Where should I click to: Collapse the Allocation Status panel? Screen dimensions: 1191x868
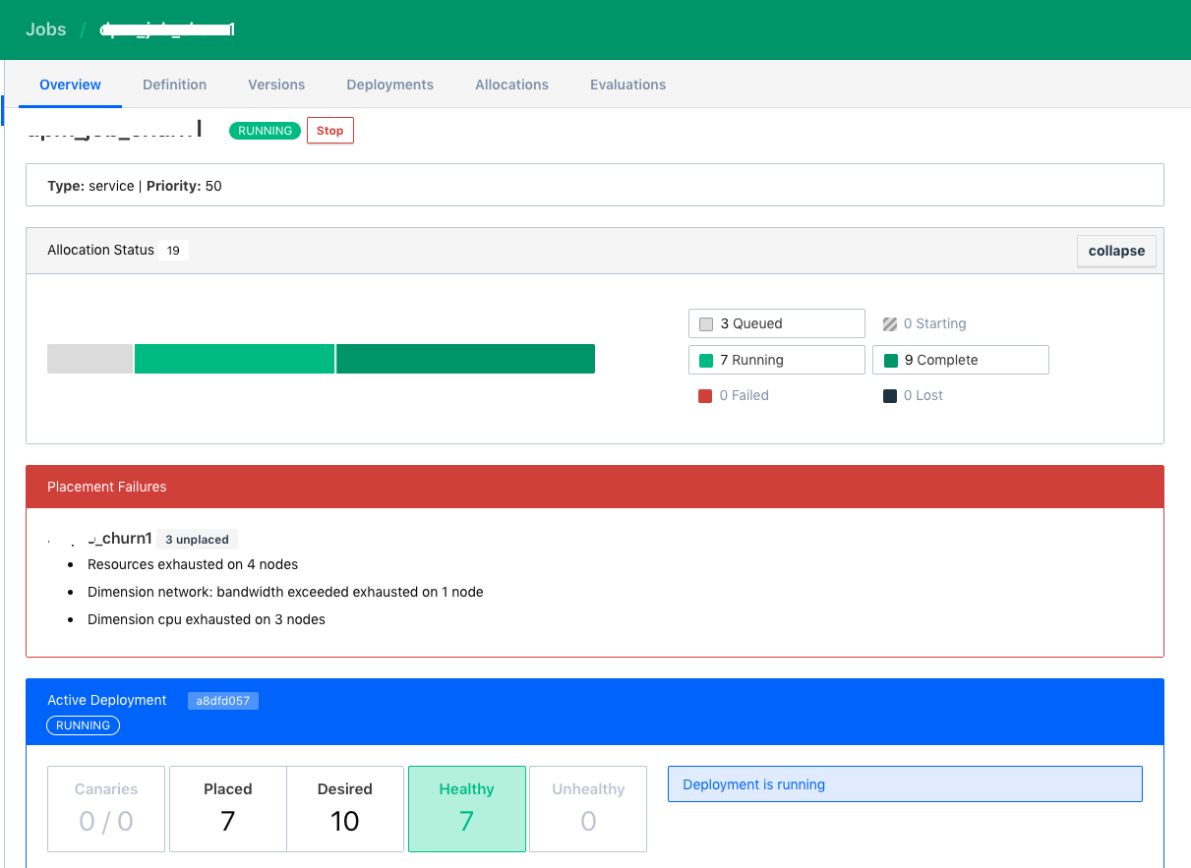(1116, 251)
